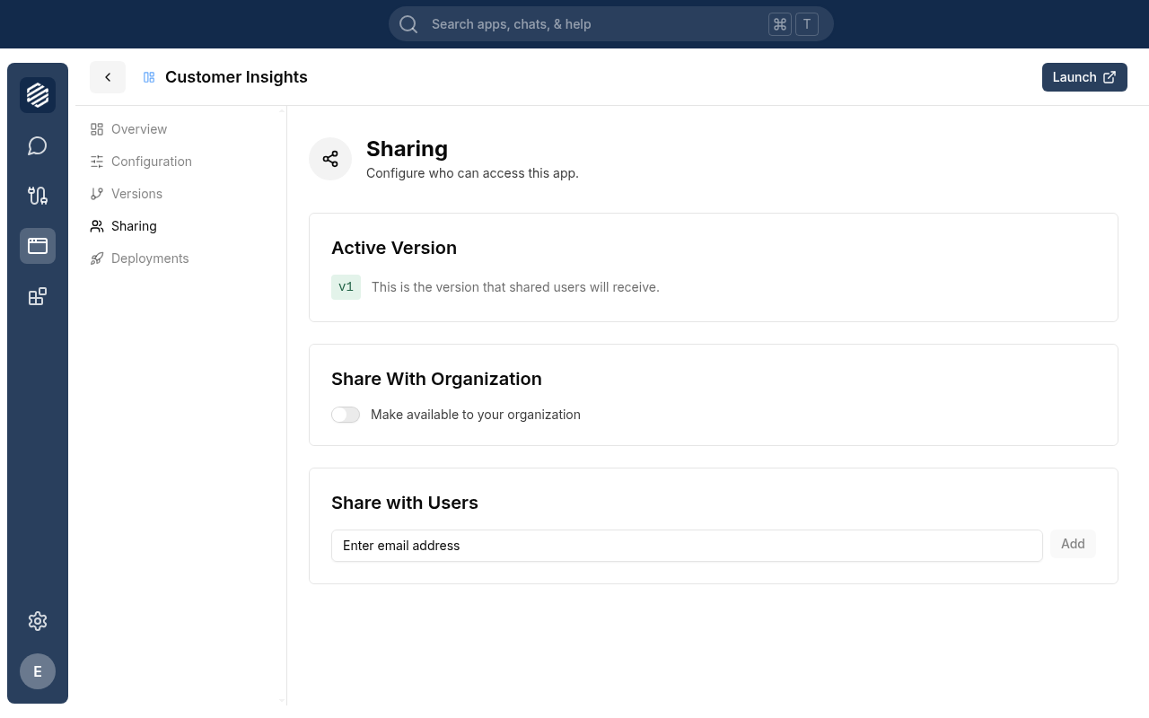This screenshot has width=1149, height=718.
Task: Click the Configuration sliders icon
Action: click(x=97, y=162)
